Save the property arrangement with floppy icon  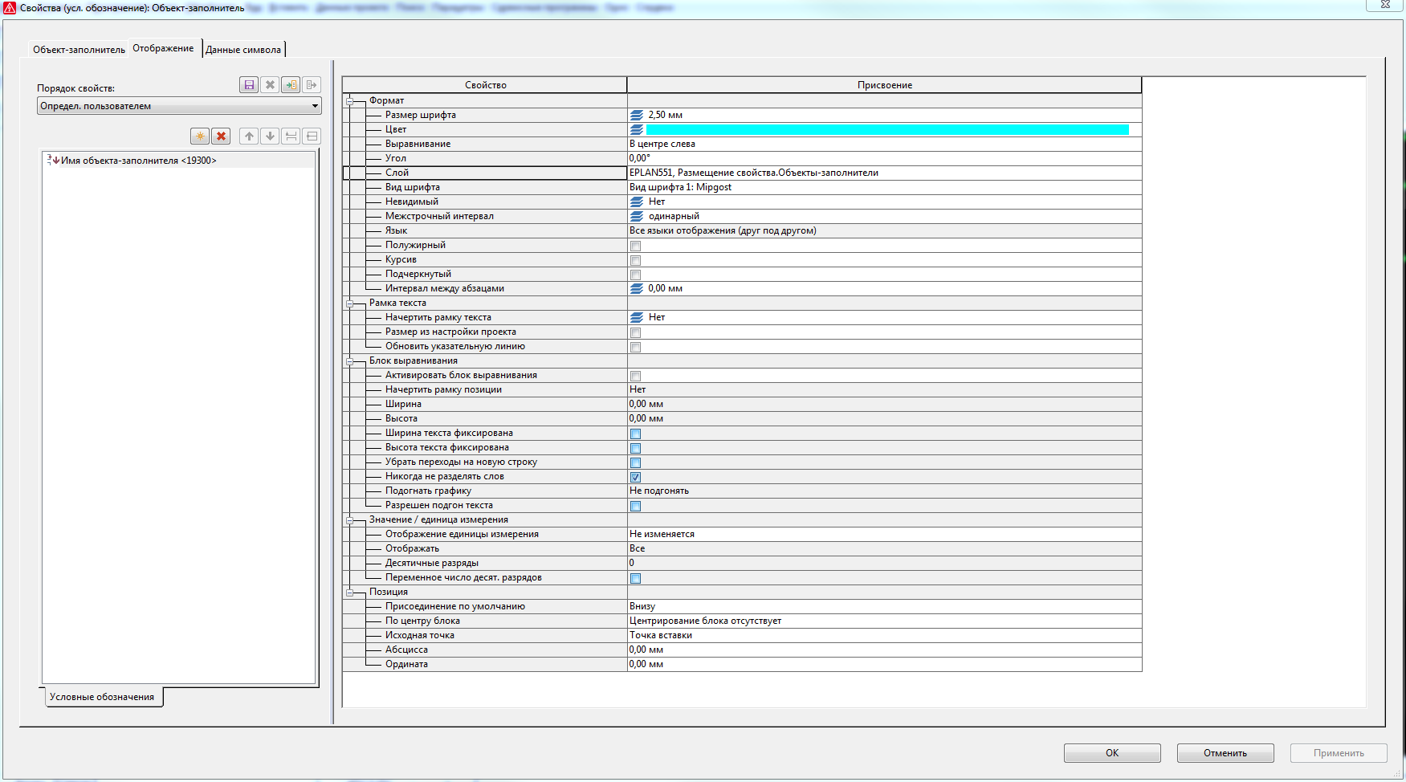click(x=249, y=84)
